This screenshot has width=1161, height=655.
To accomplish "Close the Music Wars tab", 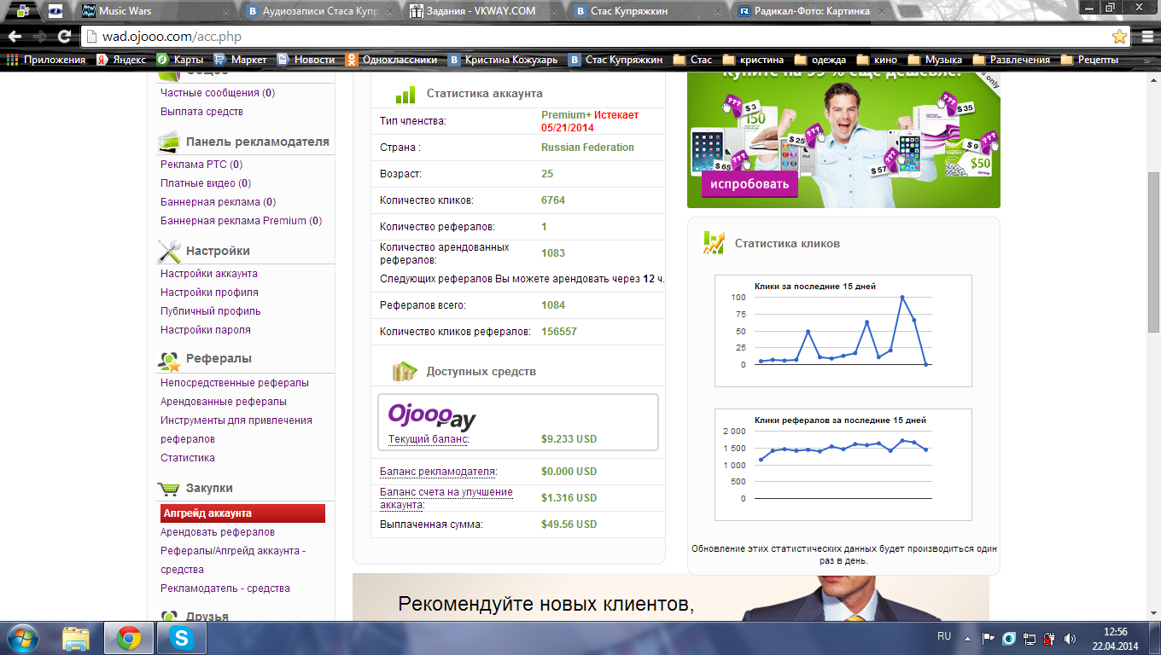I will tap(225, 12).
